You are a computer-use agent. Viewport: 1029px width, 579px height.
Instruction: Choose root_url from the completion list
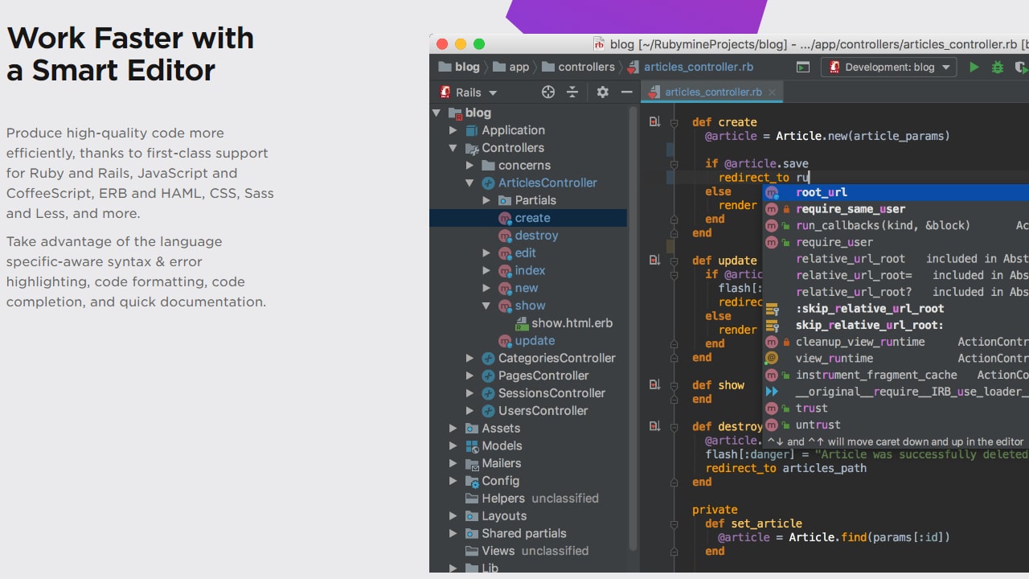[x=822, y=192]
